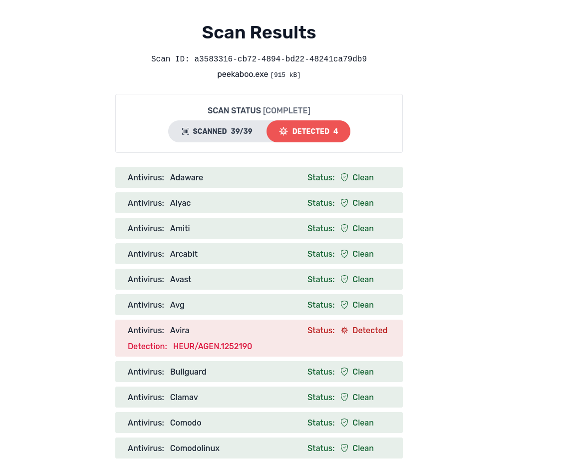This screenshot has height=460, width=564.
Task: Click the shield icon next to Alyac's status
Action: 344,203
